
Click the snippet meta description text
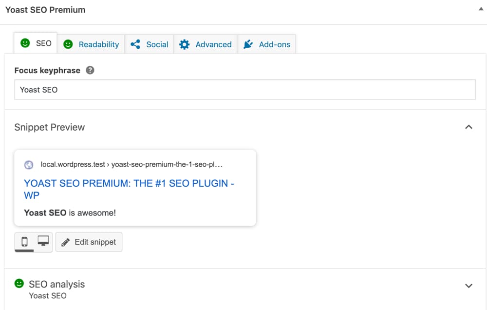(x=70, y=213)
